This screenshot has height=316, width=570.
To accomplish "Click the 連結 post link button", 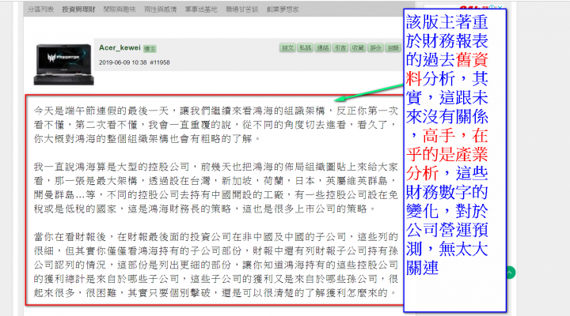I will click(x=323, y=48).
